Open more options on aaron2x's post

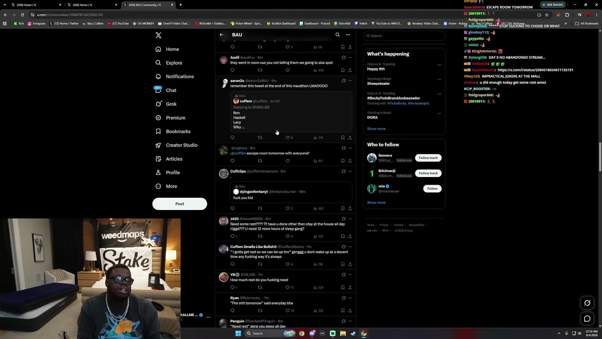350,81
